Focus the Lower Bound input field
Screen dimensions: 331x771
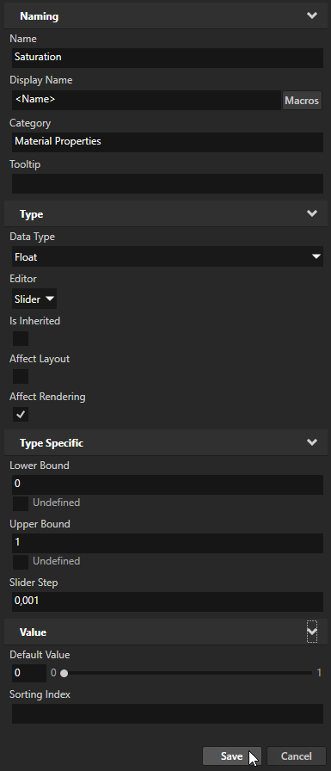168,484
